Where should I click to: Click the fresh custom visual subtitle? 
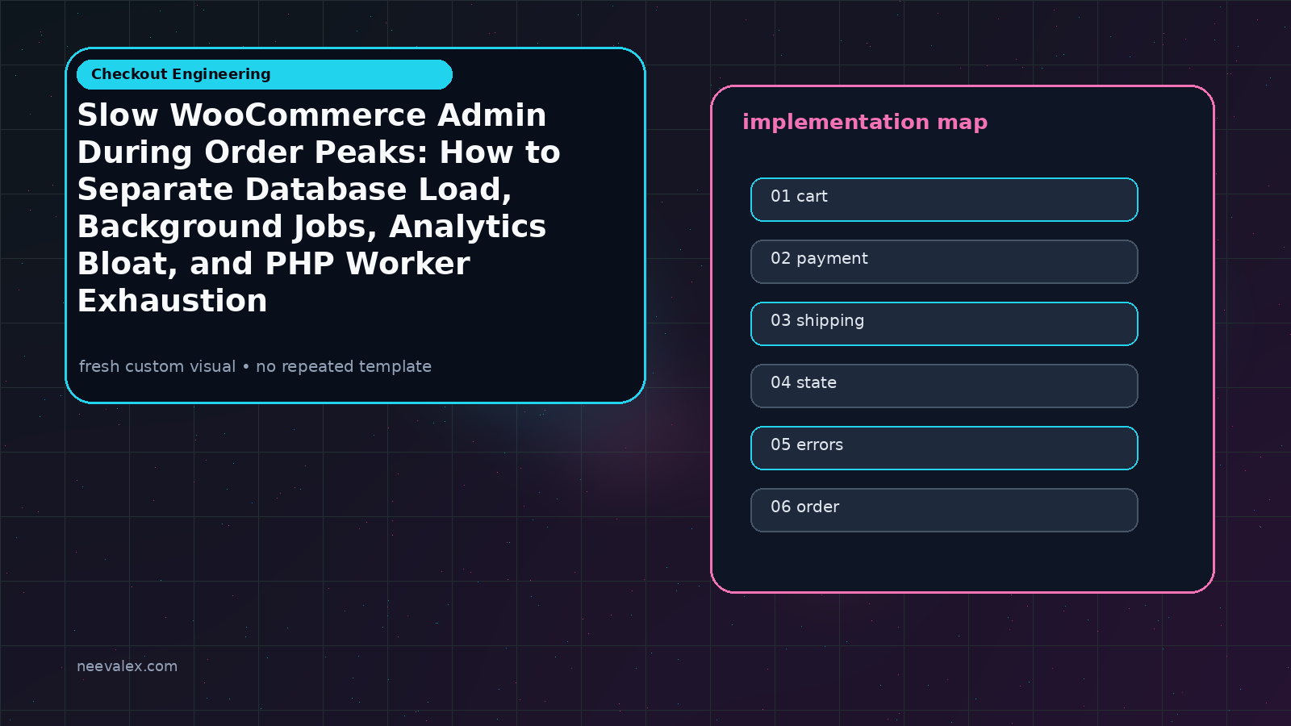click(x=255, y=366)
